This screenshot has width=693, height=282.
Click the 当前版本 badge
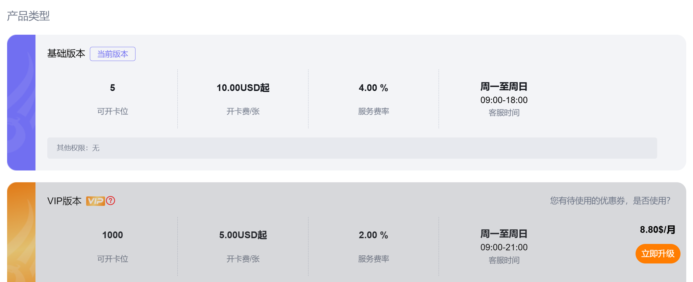tap(113, 54)
